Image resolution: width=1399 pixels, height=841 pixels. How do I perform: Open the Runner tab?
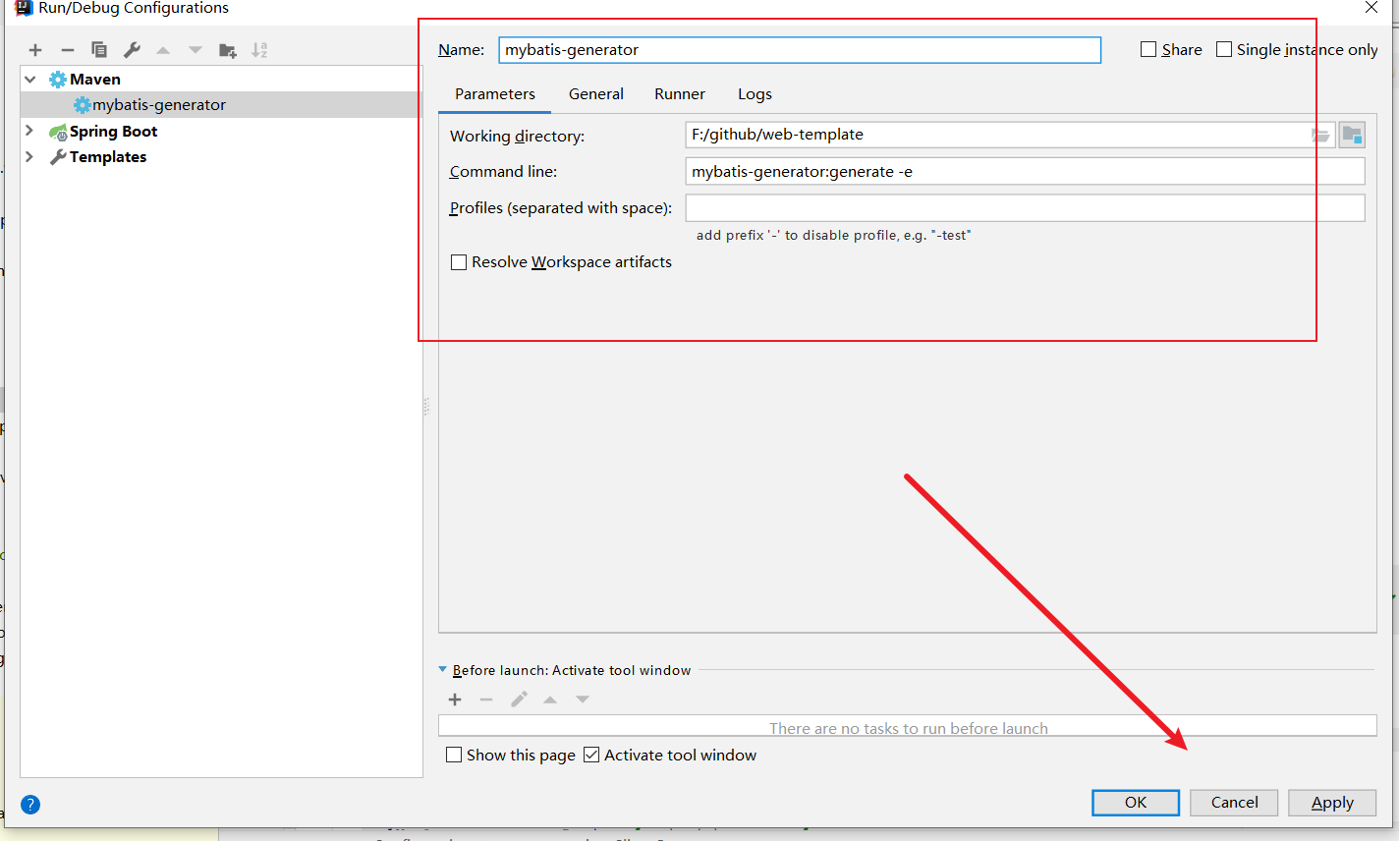point(680,94)
